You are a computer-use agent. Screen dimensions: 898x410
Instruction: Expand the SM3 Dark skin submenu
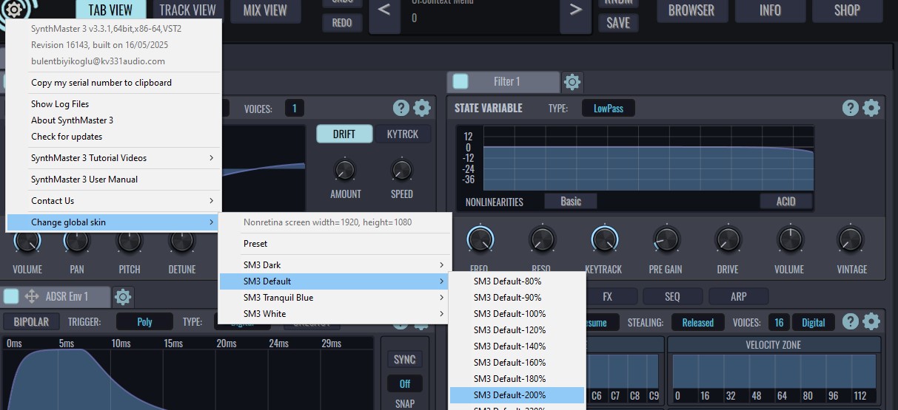pos(335,265)
